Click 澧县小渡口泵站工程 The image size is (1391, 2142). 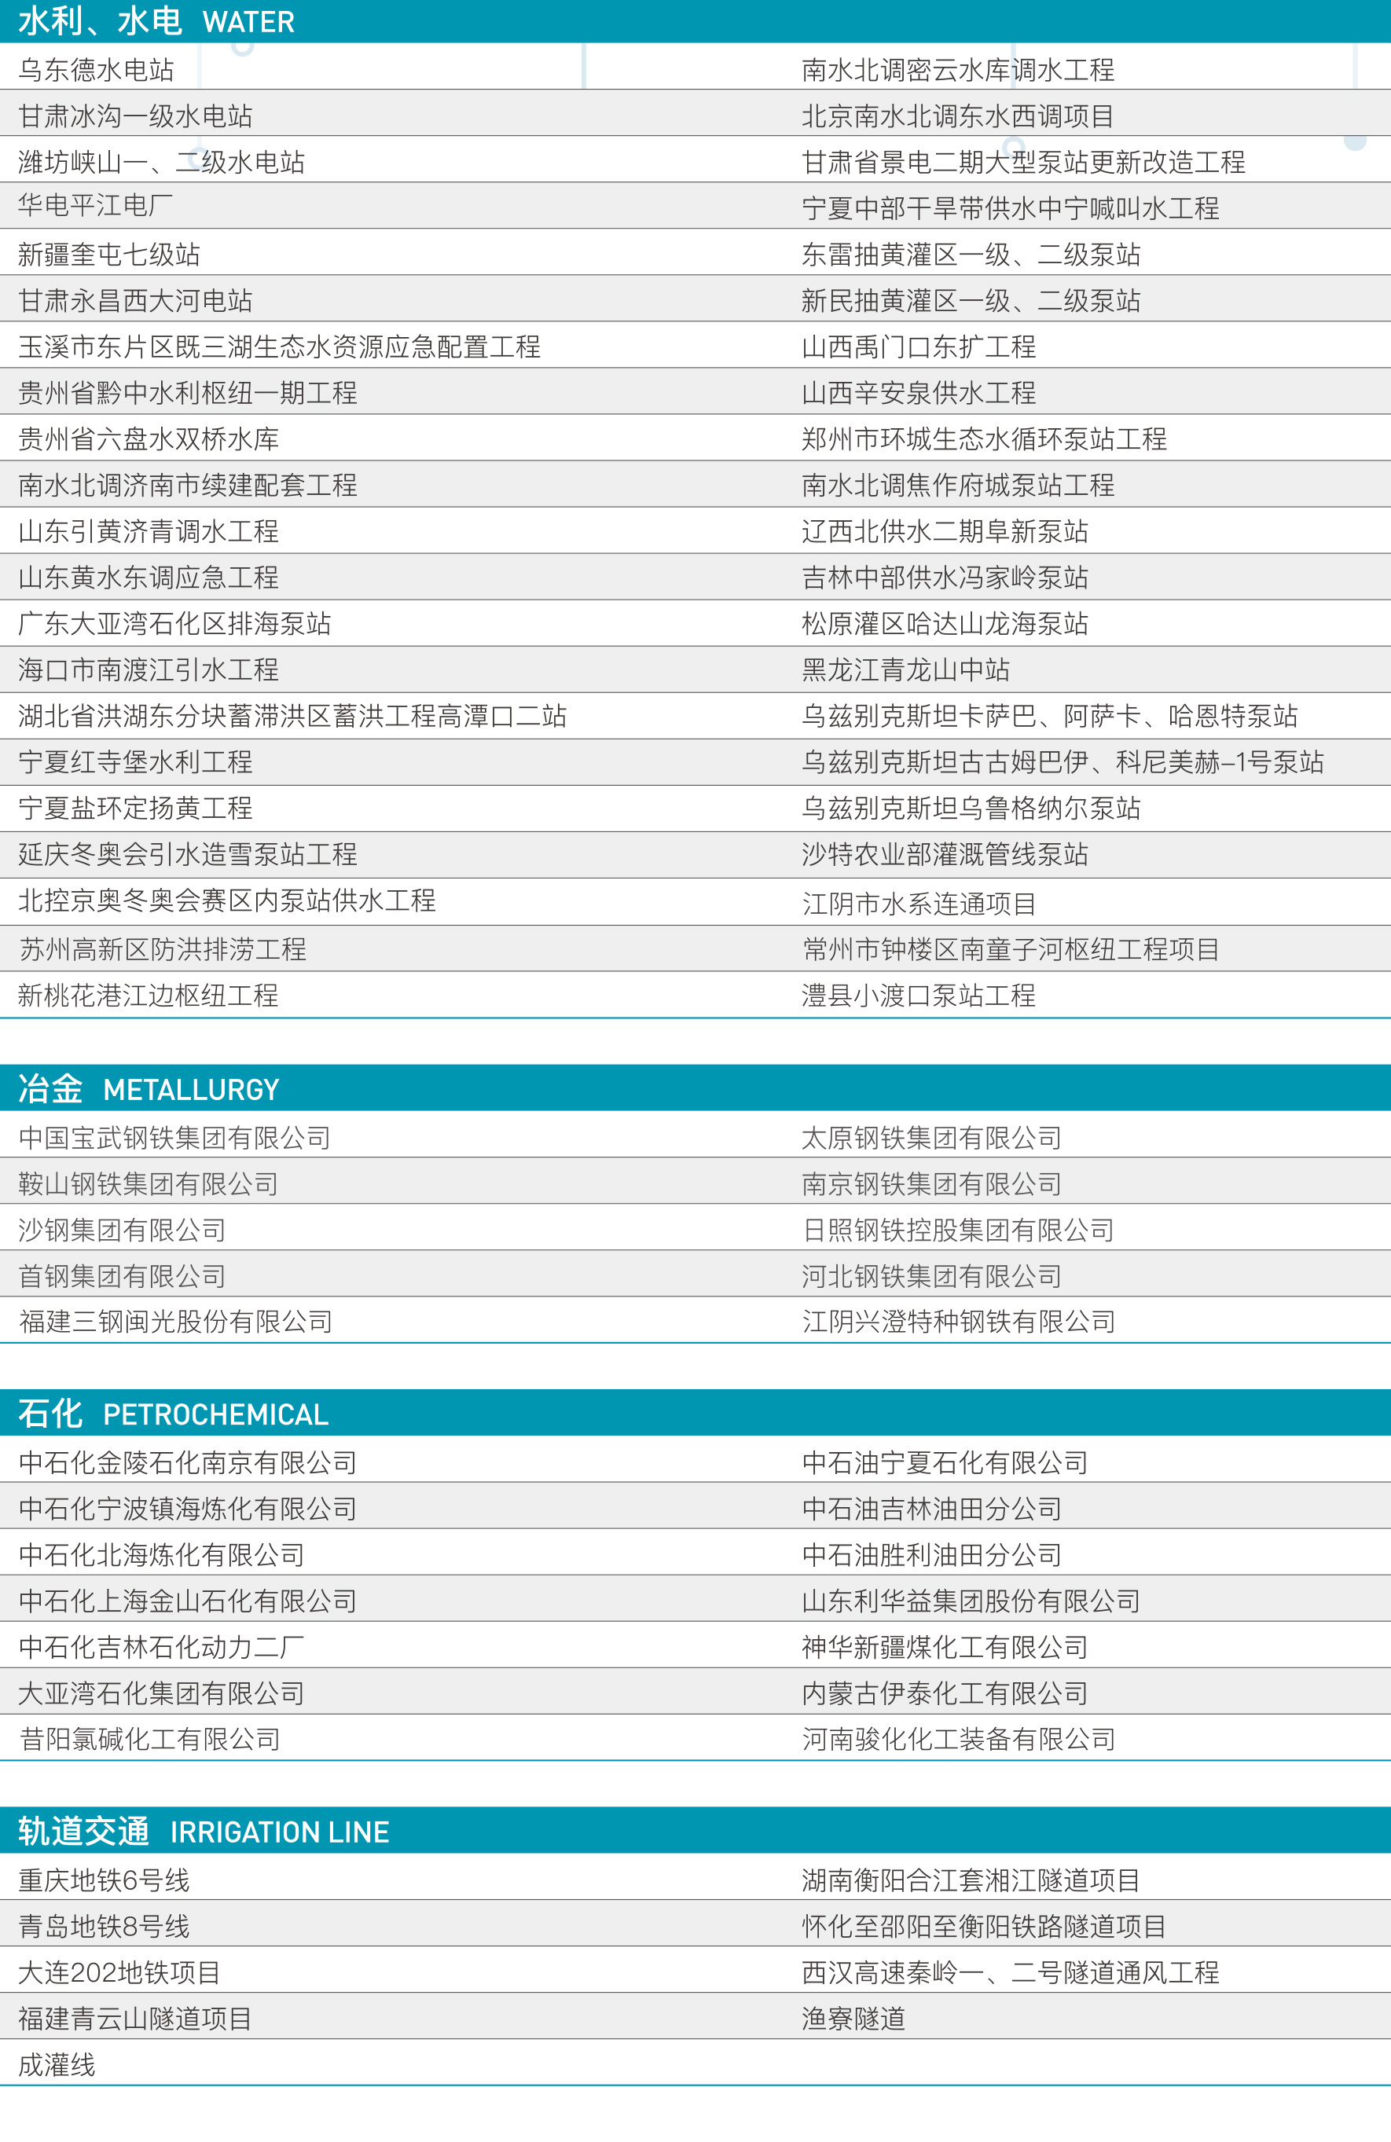coord(919,995)
